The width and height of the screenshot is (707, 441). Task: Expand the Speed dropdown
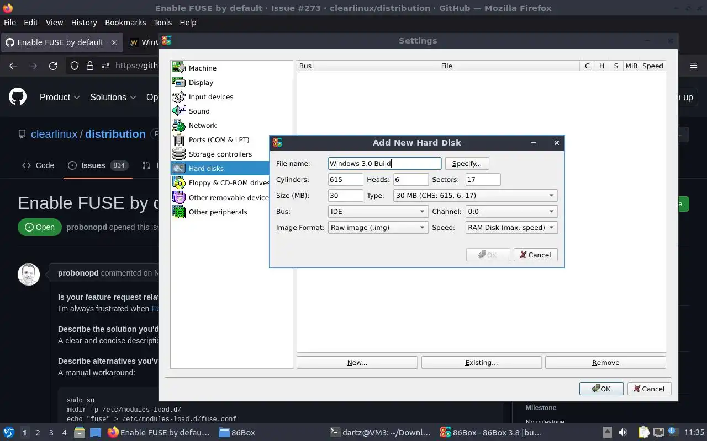click(x=511, y=227)
